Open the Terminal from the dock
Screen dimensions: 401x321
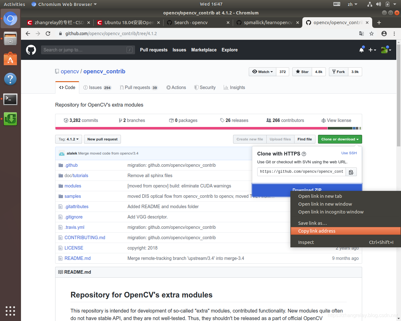coord(10,99)
